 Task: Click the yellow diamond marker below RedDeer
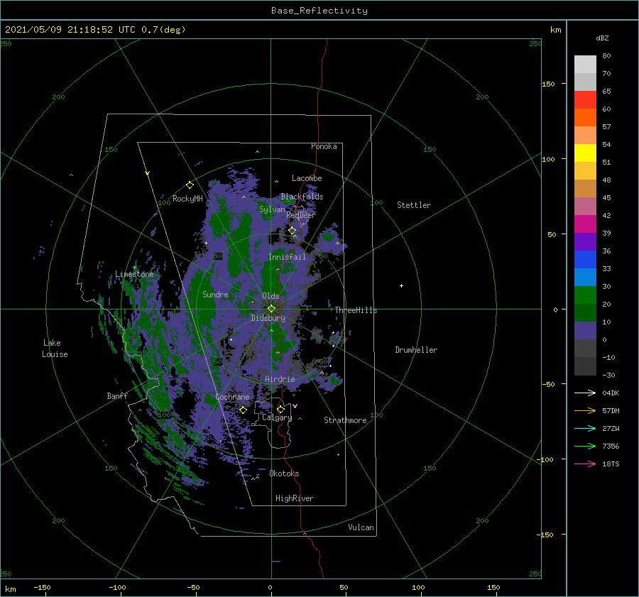pos(293,231)
